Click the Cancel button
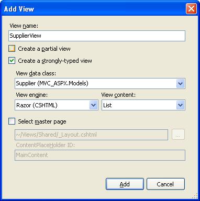The height and width of the screenshot is (201, 200). pos(165,184)
